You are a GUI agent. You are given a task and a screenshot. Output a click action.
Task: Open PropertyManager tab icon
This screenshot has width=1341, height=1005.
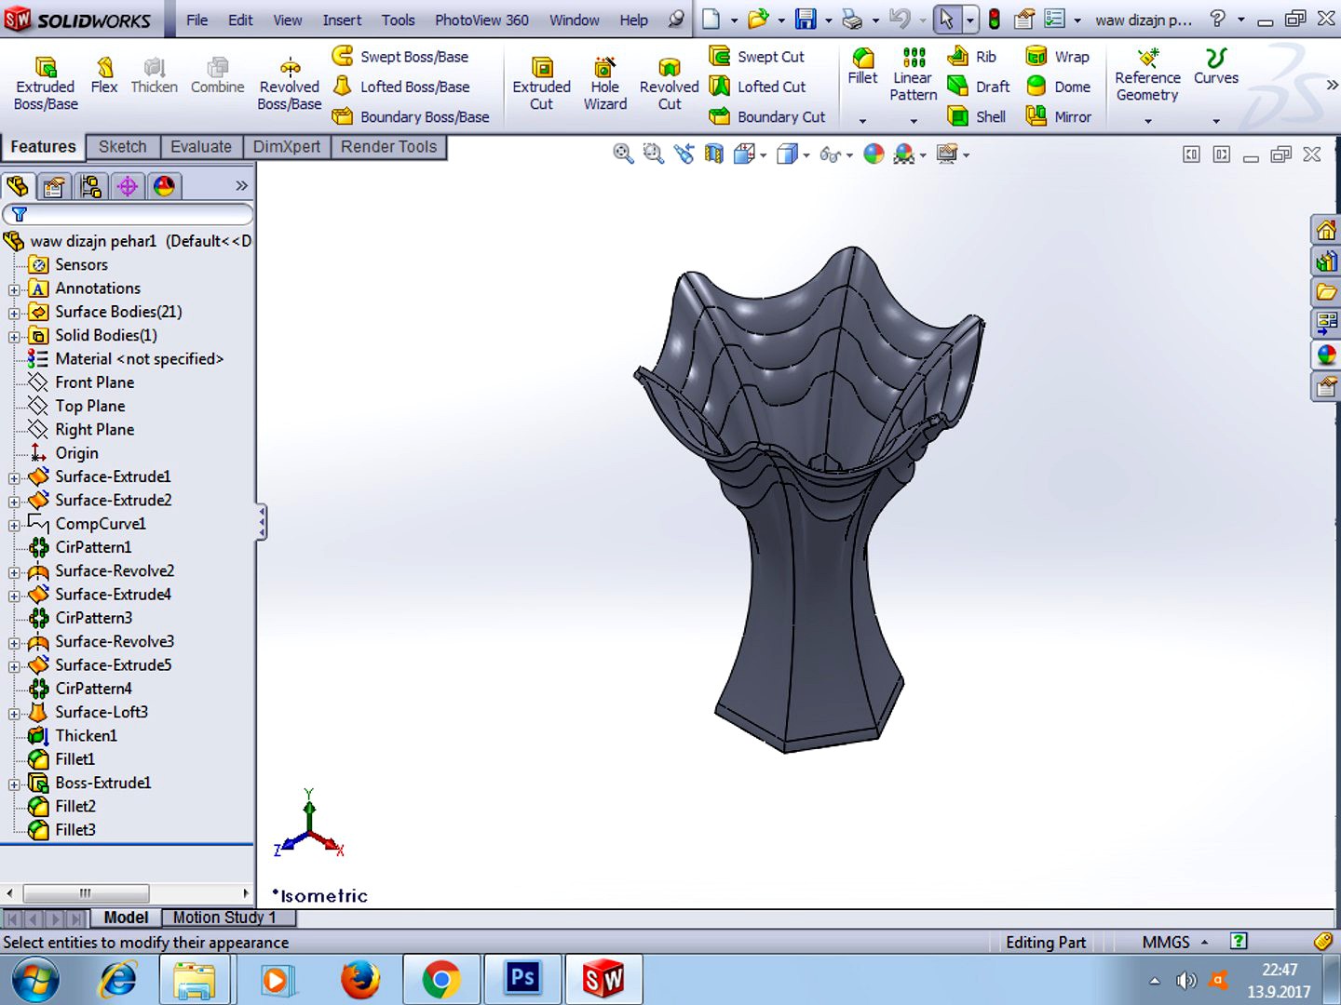pyautogui.click(x=54, y=187)
